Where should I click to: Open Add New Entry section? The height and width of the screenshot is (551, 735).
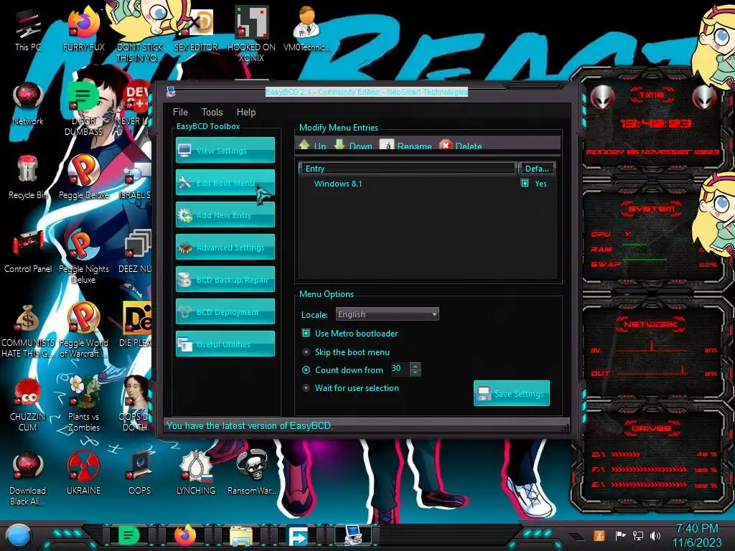tap(225, 215)
